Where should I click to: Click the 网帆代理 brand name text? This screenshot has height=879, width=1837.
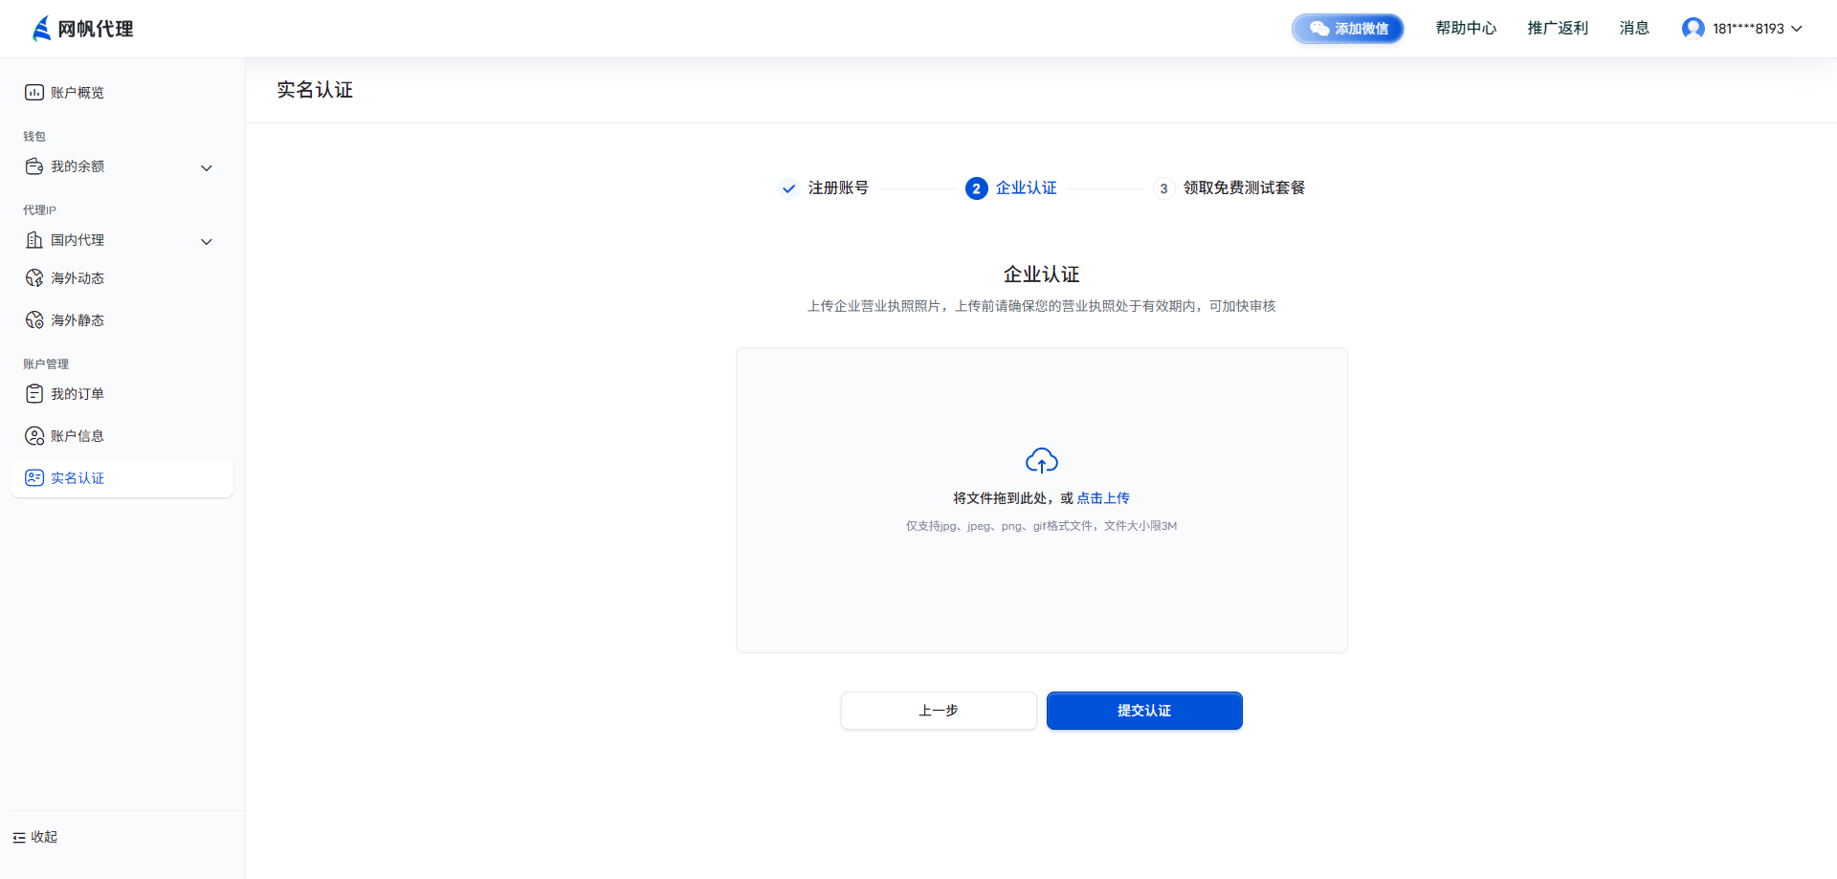(96, 29)
